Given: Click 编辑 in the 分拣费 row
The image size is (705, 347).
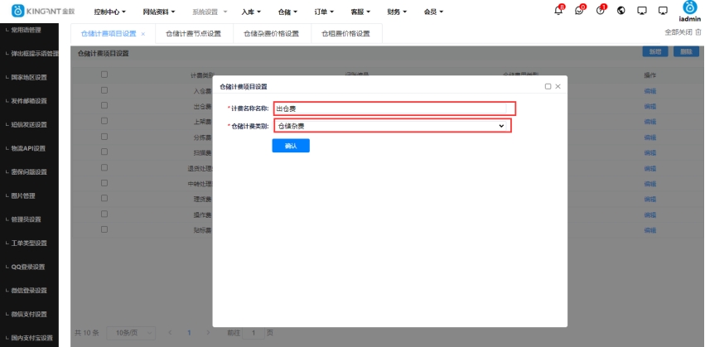Looking at the screenshot, I should point(649,137).
